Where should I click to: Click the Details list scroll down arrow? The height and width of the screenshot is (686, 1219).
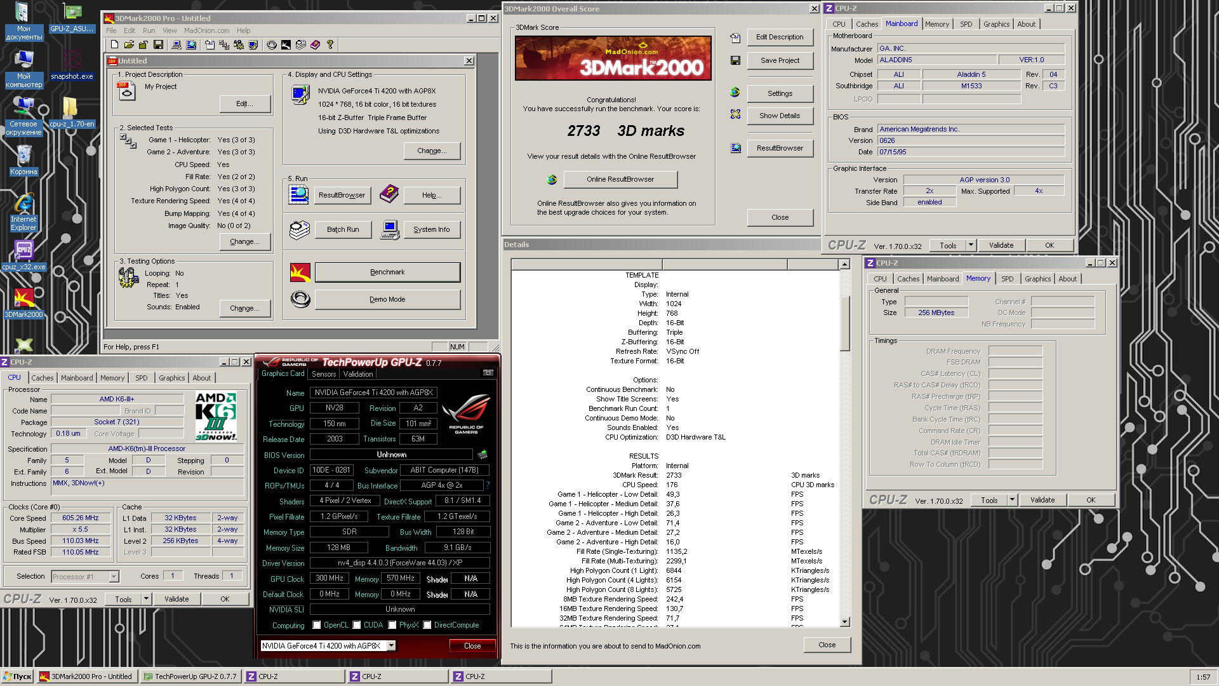click(844, 622)
